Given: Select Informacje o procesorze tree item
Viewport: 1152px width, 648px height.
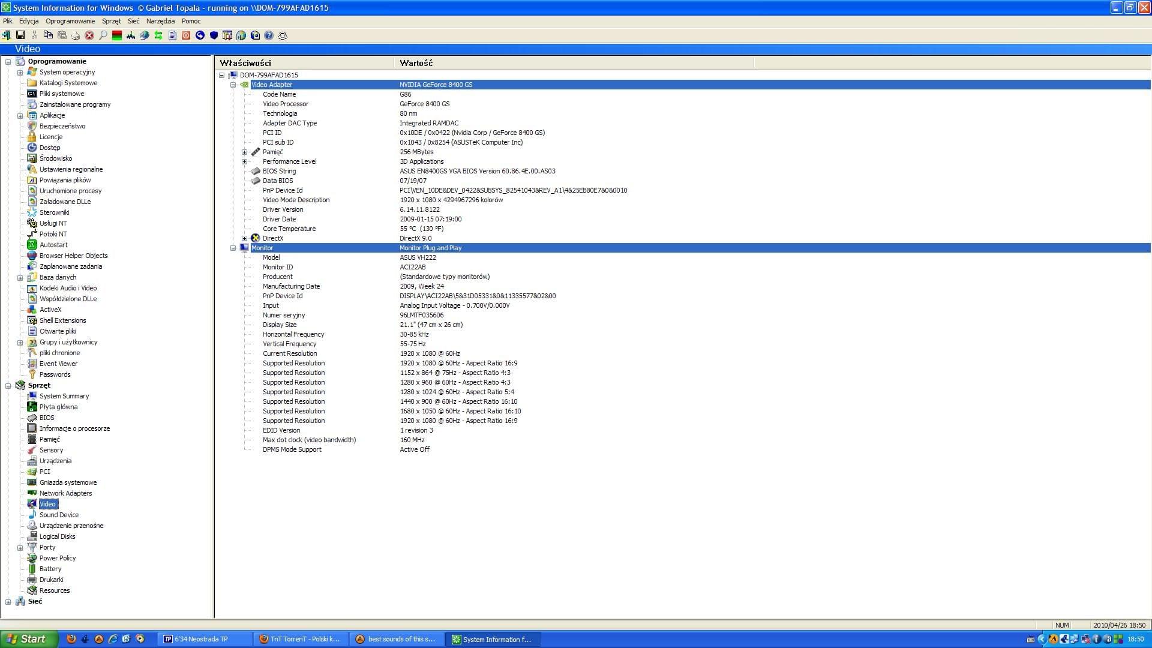Looking at the screenshot, I should point(74,428).
